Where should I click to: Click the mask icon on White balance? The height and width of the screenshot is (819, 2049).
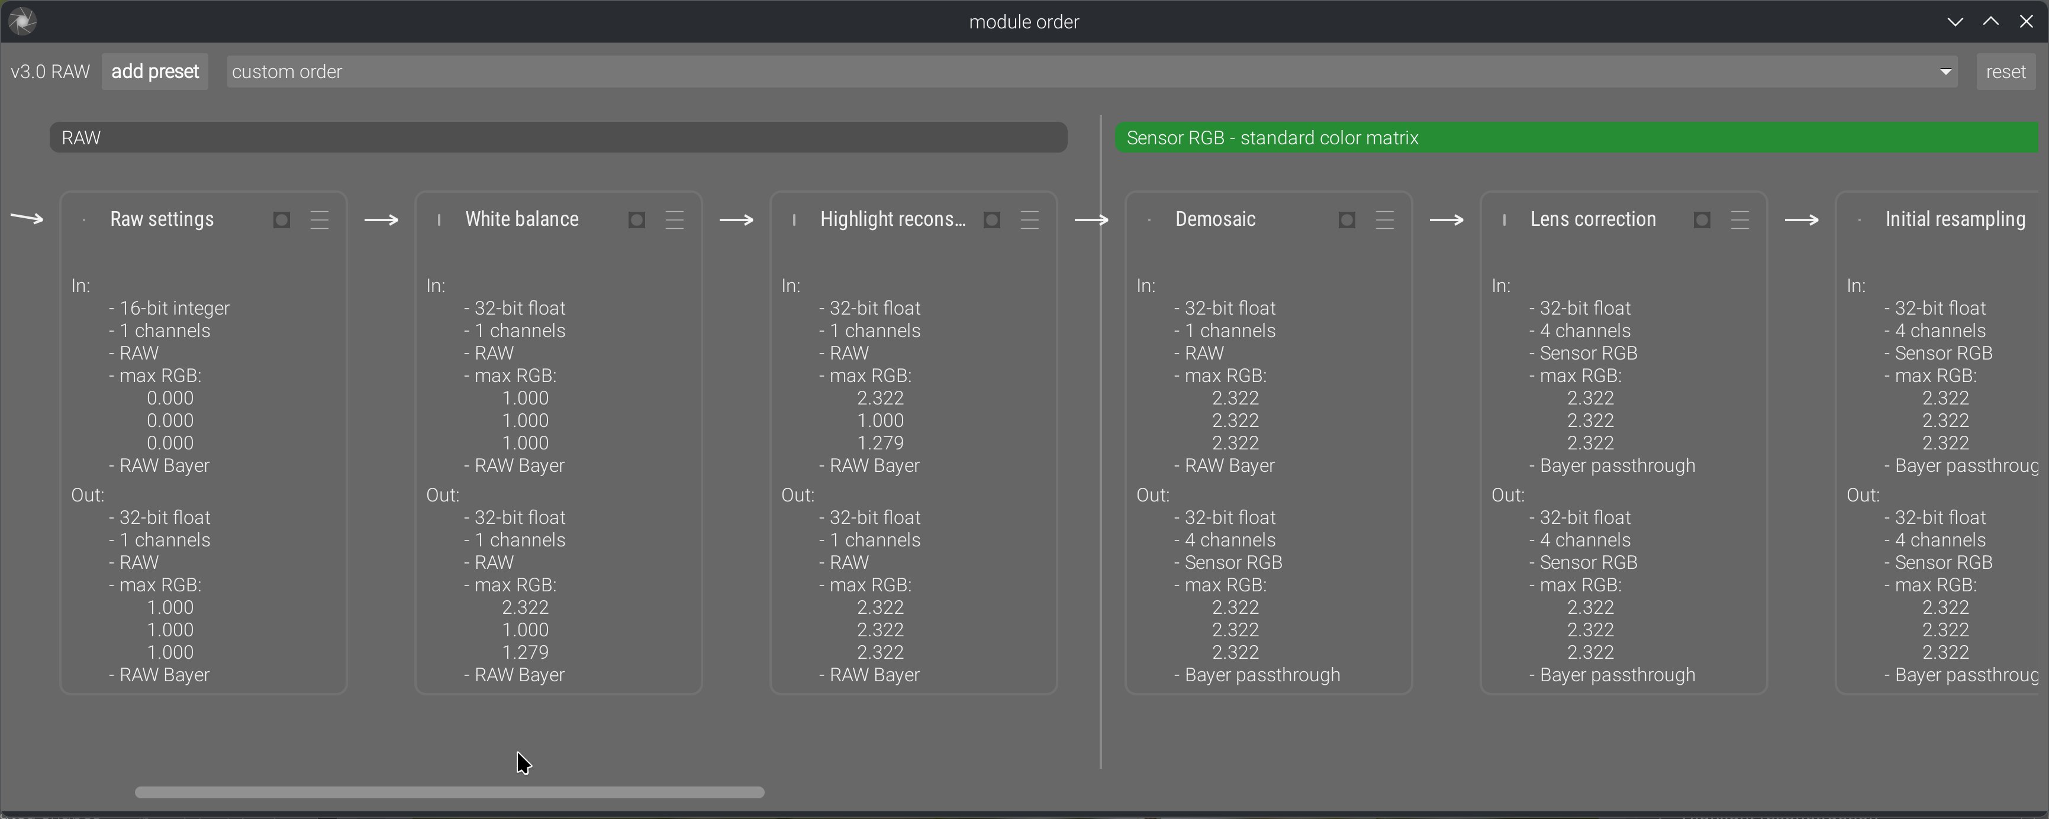click(636, 220)
